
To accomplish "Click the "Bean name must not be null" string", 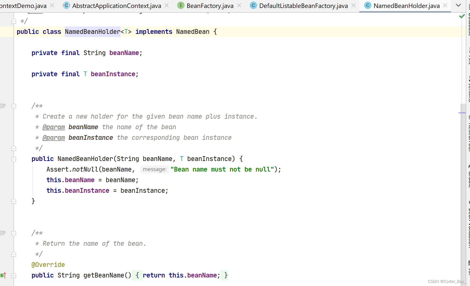I will pos(222,169).
